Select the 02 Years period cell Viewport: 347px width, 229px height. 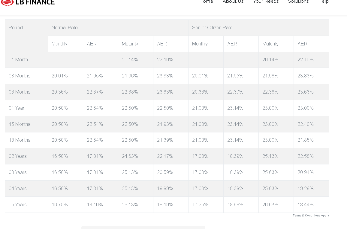(26, 156)
